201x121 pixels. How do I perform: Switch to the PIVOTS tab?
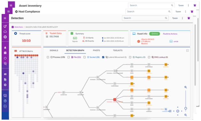[x=96, y=50]
